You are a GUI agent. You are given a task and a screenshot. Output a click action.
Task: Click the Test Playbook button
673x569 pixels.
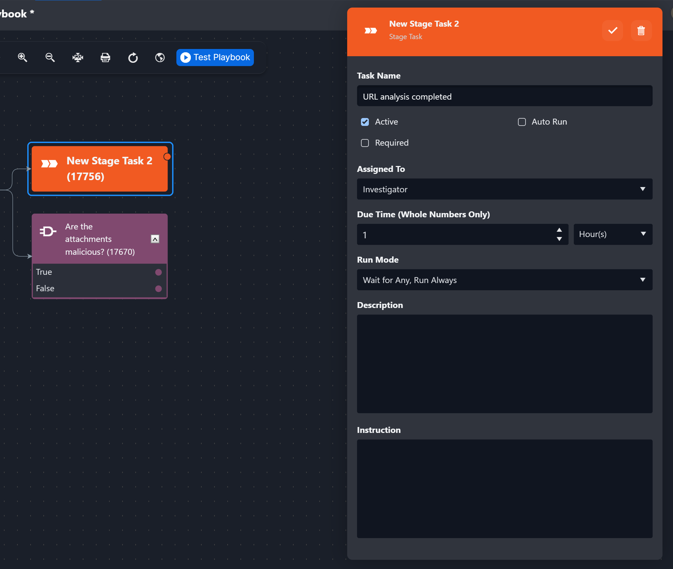click(x=215, y=58)
